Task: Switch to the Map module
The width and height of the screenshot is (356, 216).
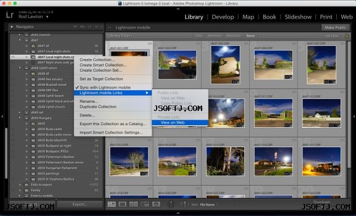Action: [x=248, y=17]
